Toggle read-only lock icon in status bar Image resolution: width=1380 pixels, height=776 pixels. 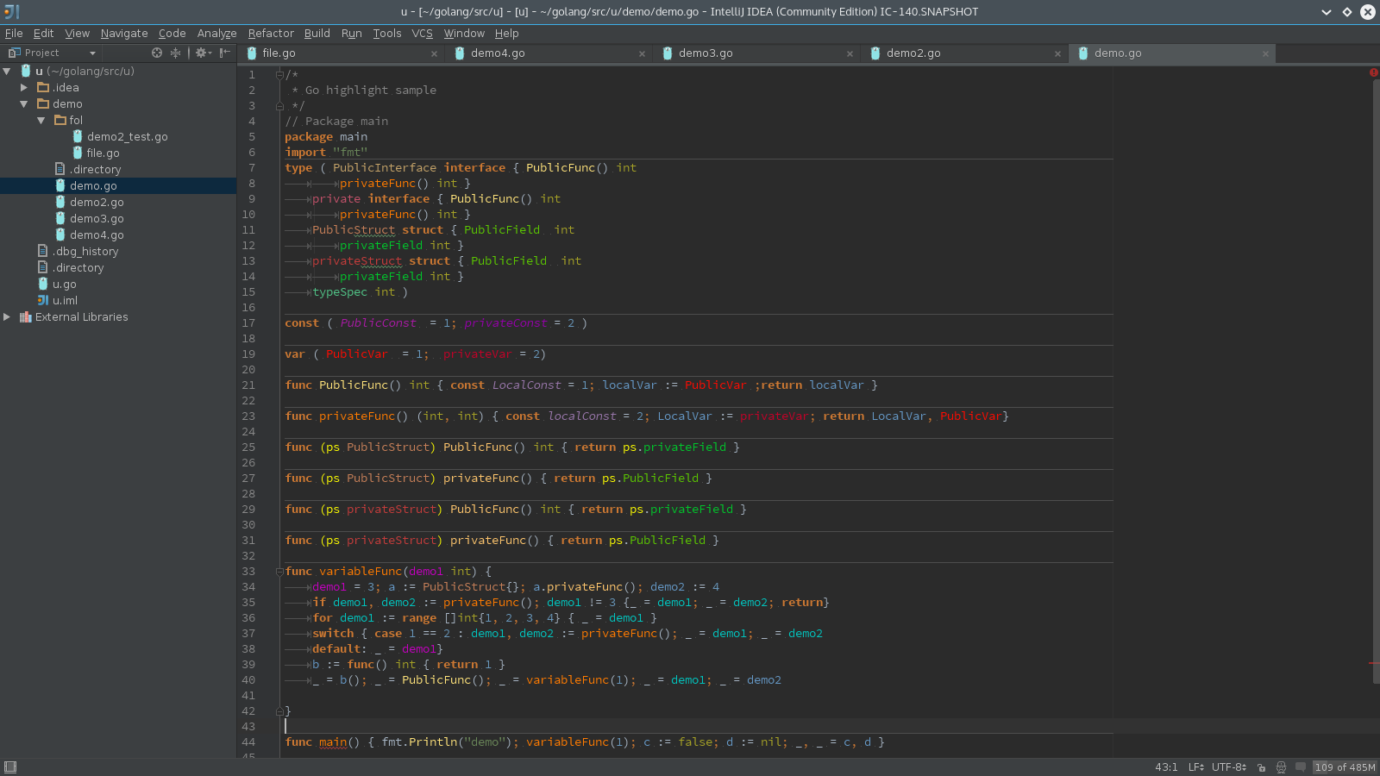pos(1261,767)
